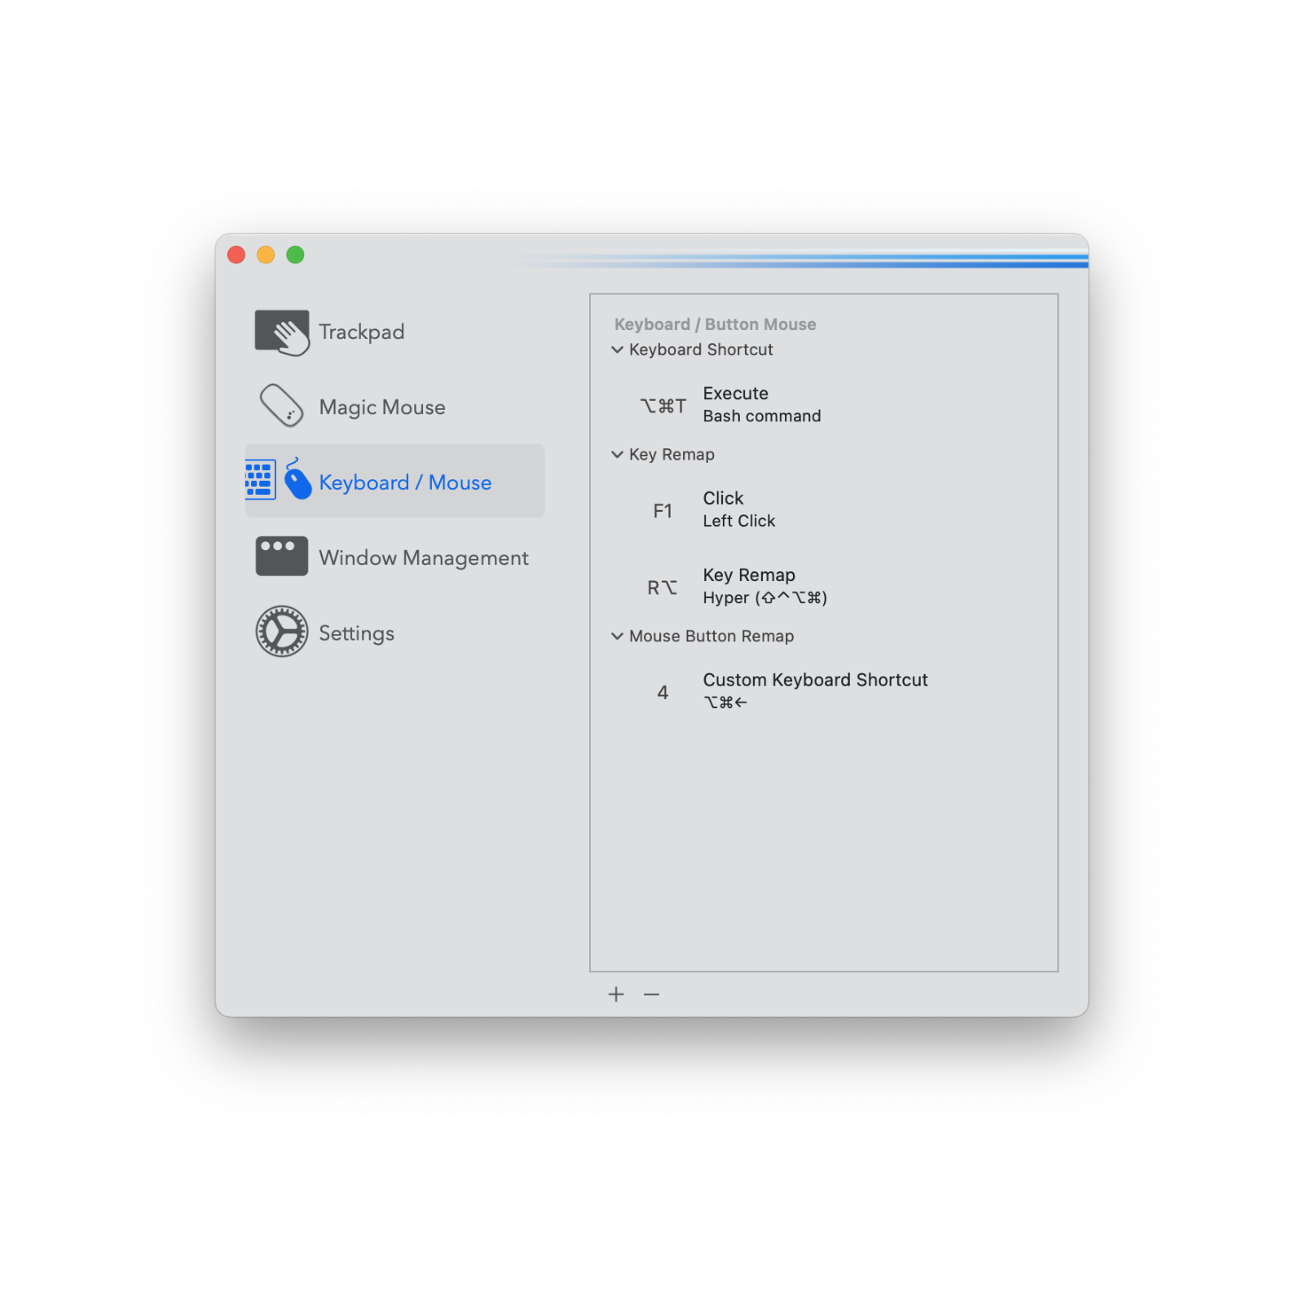Select the Custom Keyboard Shortcut entry
Image resolution: width=1304 pixels, height=1304 pixels.
click(815, 690)
